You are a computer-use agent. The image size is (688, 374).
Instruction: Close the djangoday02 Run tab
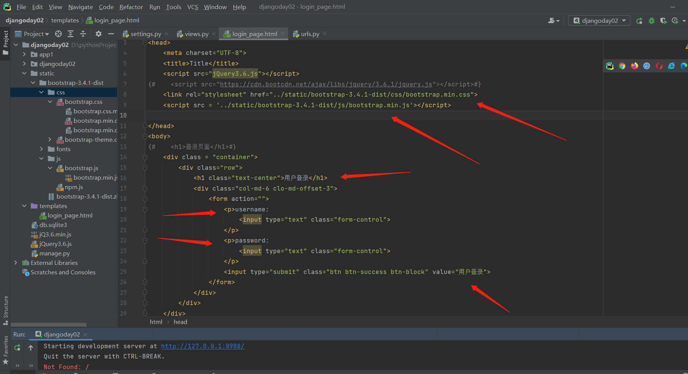click(85, 334)
